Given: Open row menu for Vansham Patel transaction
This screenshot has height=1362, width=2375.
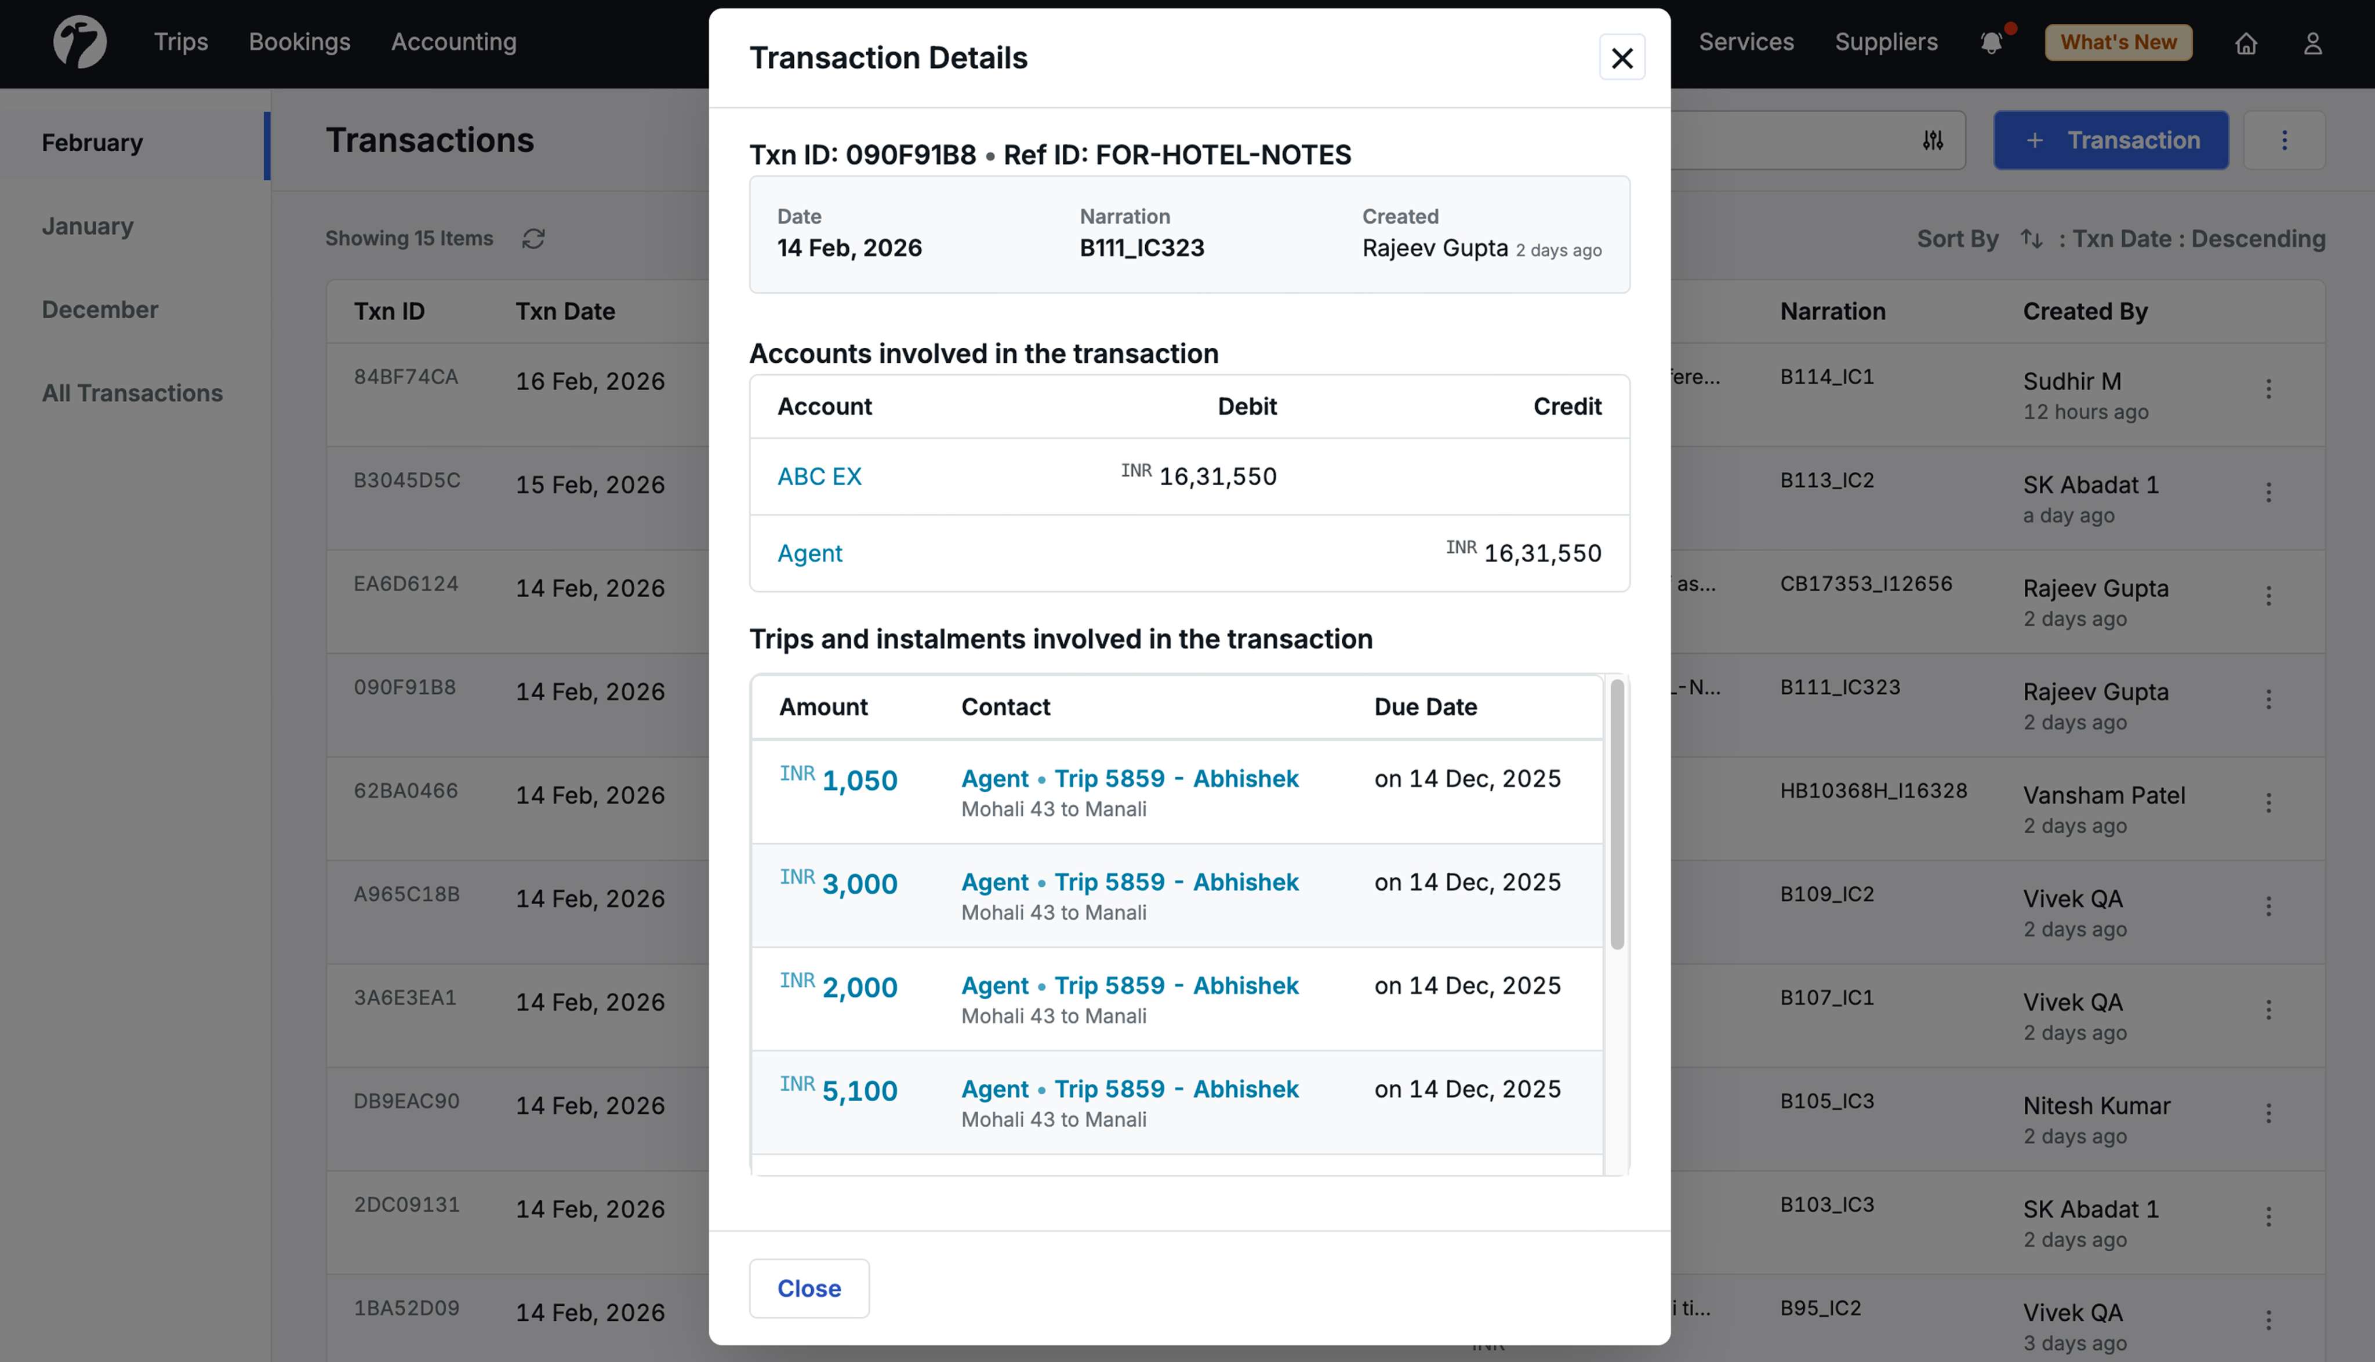Looking at the screenshot, I should 2268,803.
